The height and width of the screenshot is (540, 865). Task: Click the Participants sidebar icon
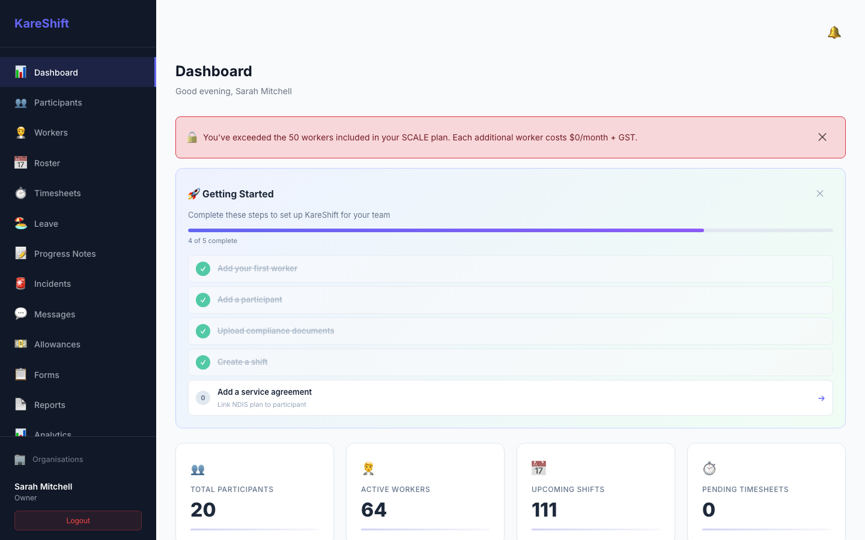pos(20,103)
